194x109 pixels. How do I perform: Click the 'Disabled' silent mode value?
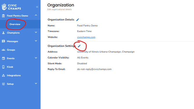pyautogui.click(x=82, y=63)
